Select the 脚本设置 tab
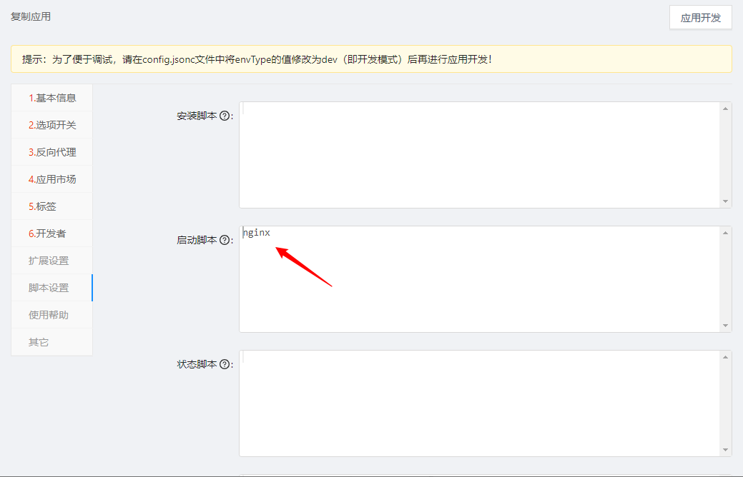Viewport: 743px width, 477px height. (x=49, y=288)
